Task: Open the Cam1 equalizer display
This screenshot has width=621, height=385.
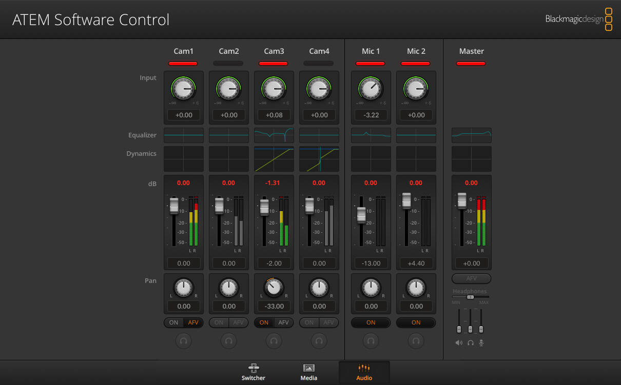Action: click(184, 135)
